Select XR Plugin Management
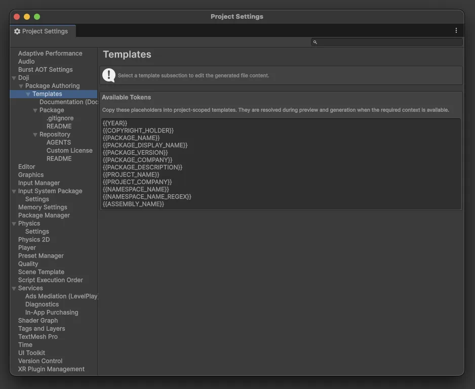 click(51, 369)
